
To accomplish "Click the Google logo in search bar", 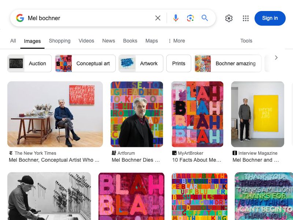I will pyautogui.click(x=20, y=18).
